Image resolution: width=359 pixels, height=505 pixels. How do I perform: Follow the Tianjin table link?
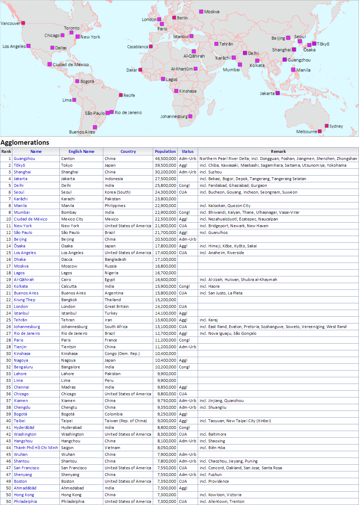click(20, 347)
